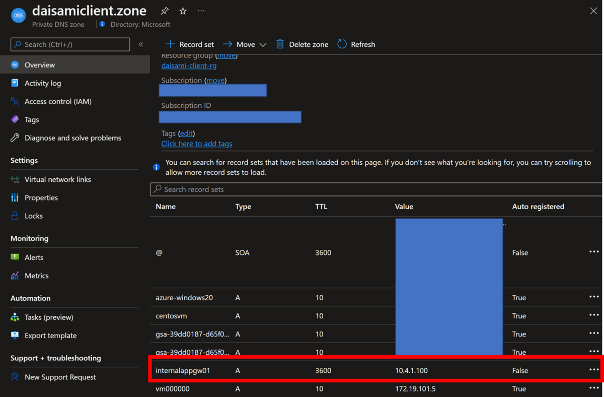Open the more options ellipsis in header

click(201, 11)
